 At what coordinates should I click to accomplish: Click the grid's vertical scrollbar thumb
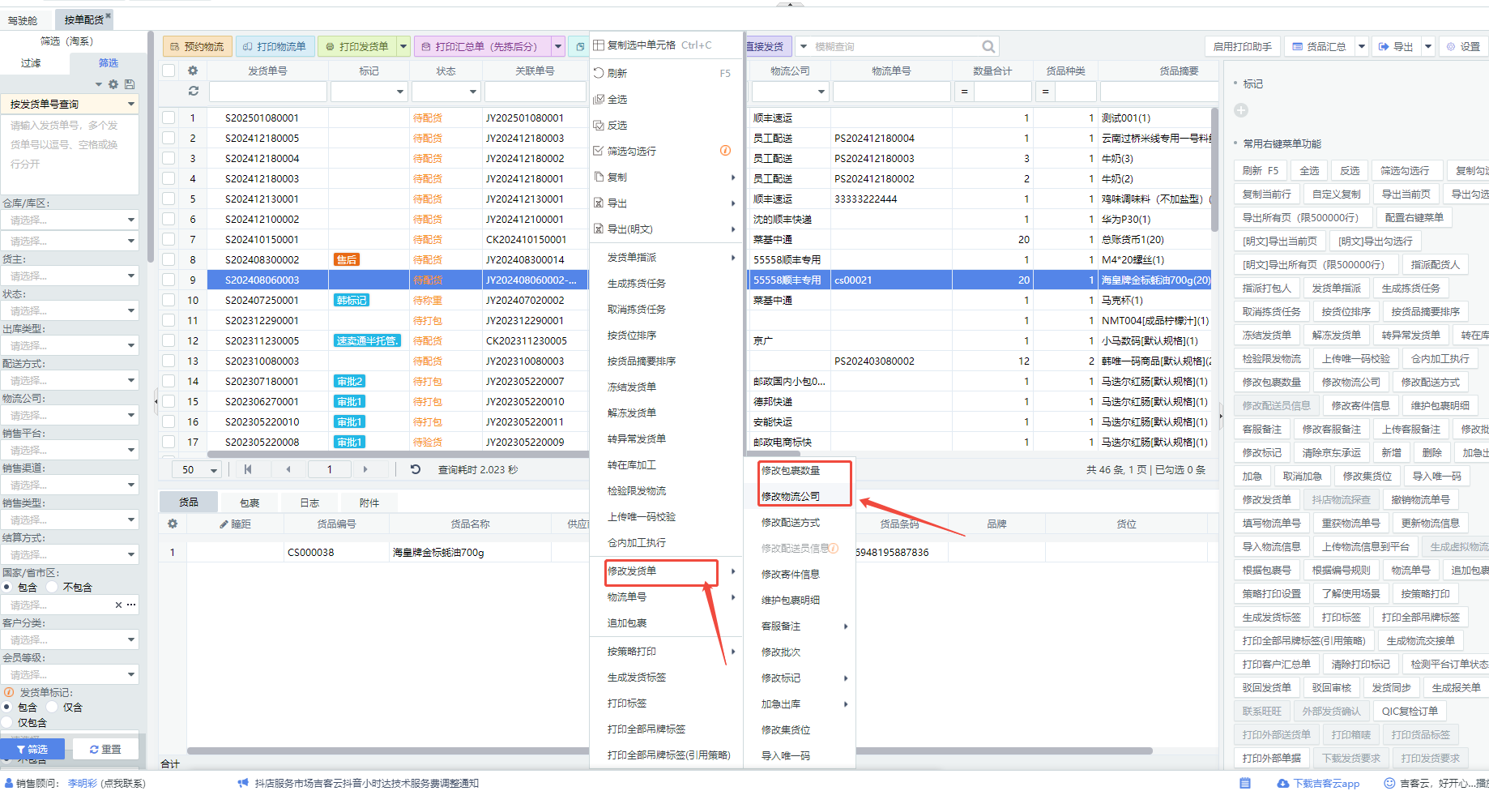(1214, 170)
